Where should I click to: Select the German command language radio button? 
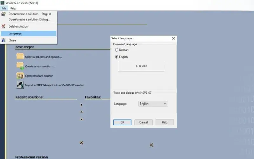click(x=117, y=50)
